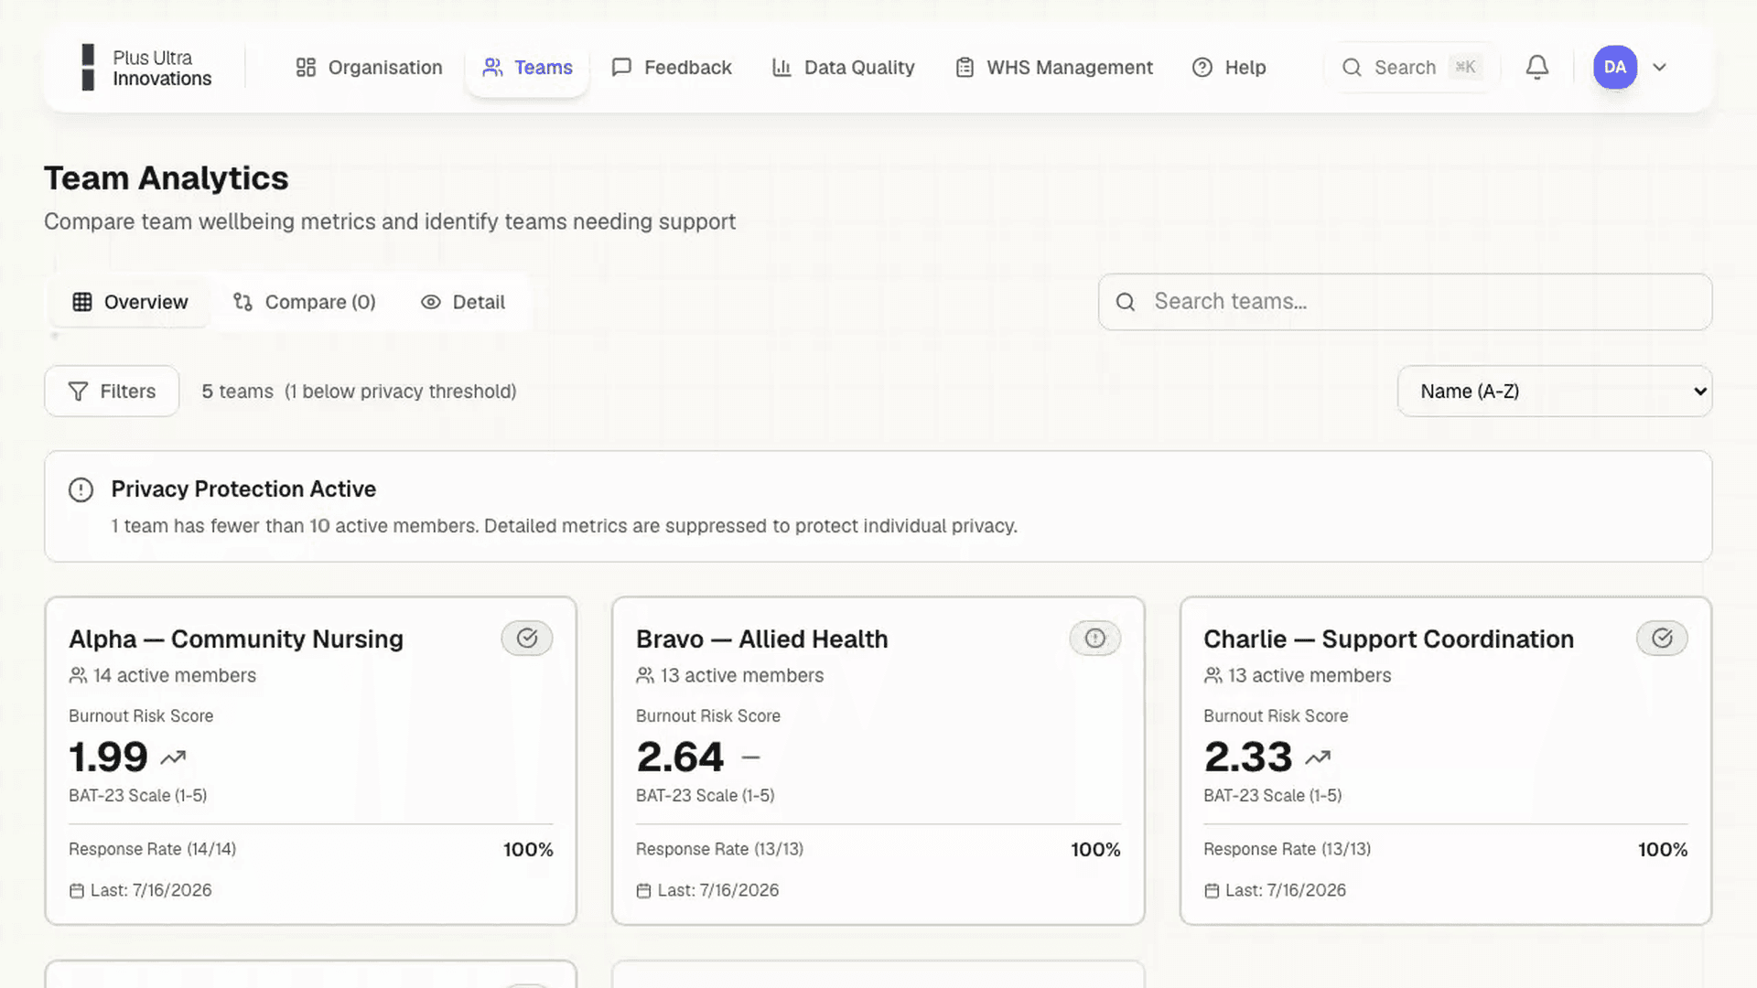Click the calendar icon on the Charlie card
The image size is (1757, 988).
(x=1212, y=891)
